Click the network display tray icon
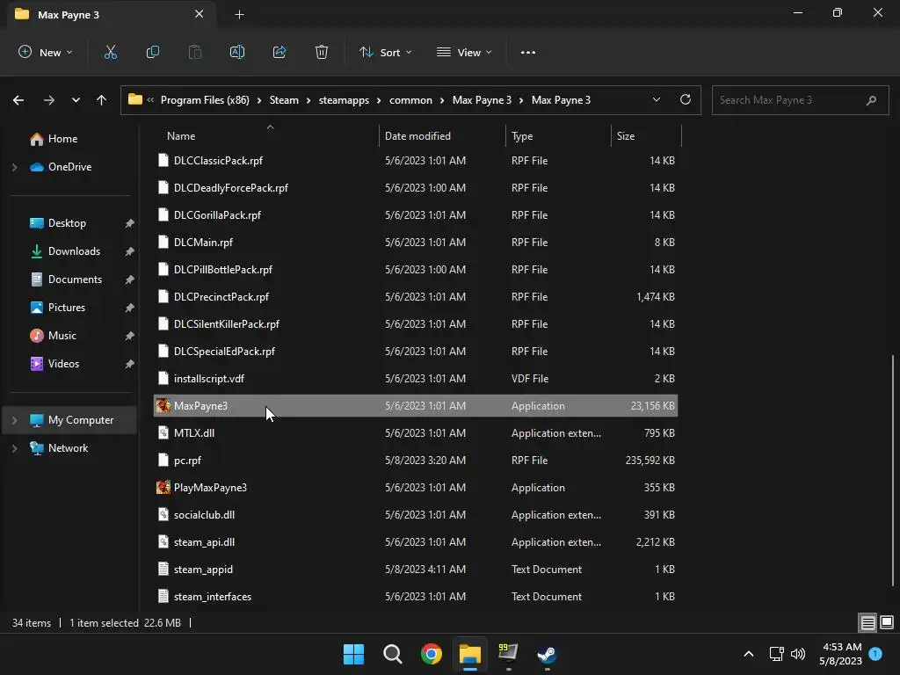Image resolution: width=900 pixels, height=675 pixels. pos(777,654)
